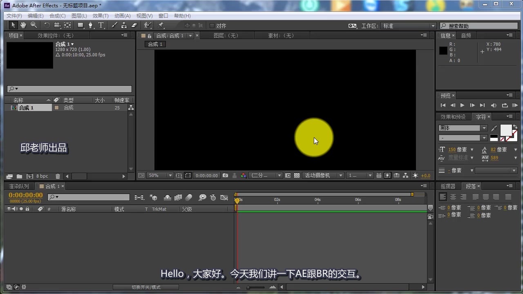Switch to the 效果和预设 tab

453,117
